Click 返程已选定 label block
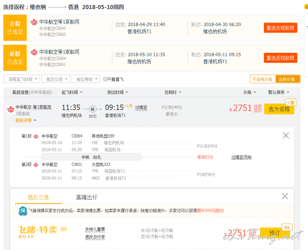Image resolution: width=308 pixels, height=250 pixels. click(x=15, y=58)
